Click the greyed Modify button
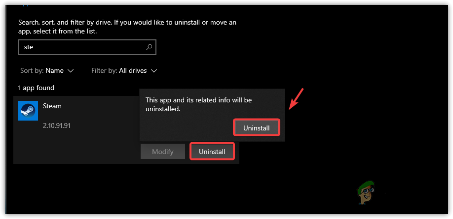The width and height of the screenshot is (453, 219). [163, 152]
